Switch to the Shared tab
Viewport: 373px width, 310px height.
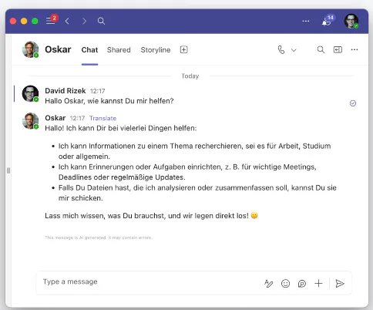click(119, 50)
